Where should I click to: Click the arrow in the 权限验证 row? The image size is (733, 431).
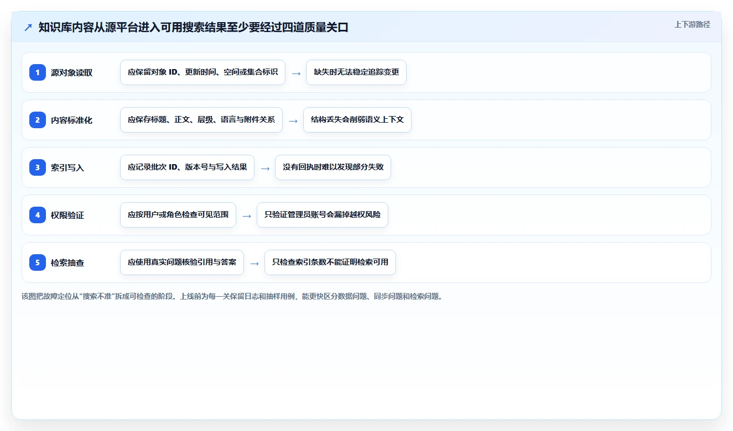tap(247, 215)
